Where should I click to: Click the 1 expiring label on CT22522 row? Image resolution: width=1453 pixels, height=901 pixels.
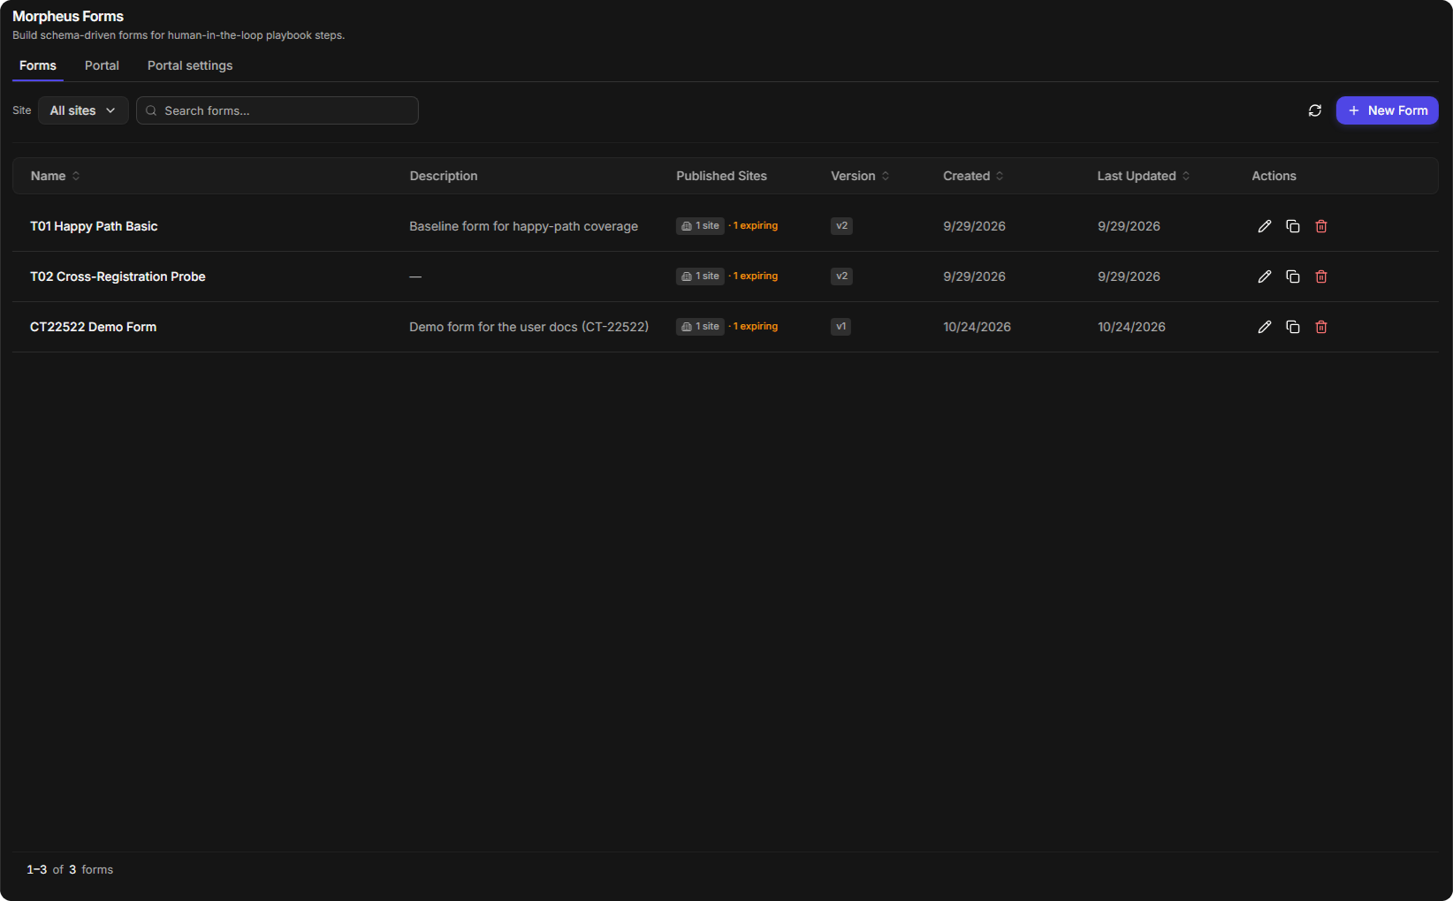(x=756, y=327)
